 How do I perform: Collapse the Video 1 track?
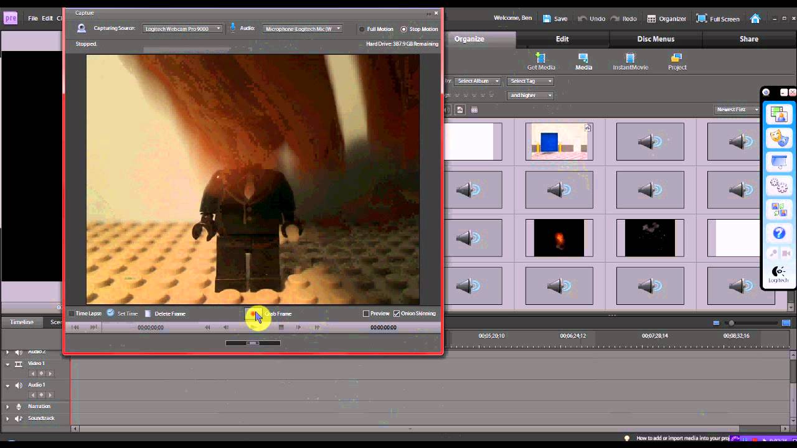click(x=7, y=364)
